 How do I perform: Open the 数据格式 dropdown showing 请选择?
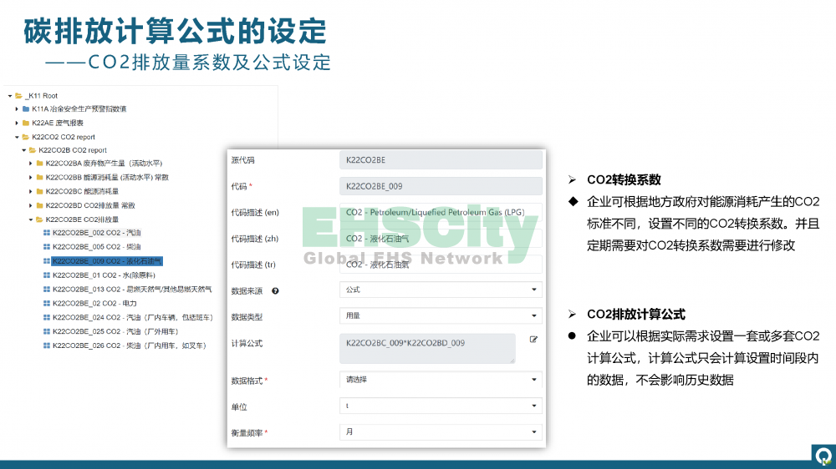pyautogui.click(x=441, y=380)
